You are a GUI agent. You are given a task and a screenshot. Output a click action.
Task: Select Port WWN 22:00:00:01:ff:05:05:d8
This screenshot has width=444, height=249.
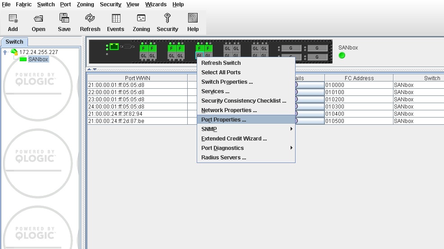pos(137,92)
